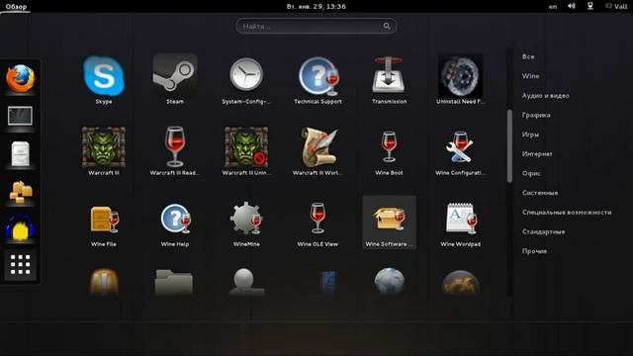This screenshot has width=633, height=356.
Task: Select Стандартные category
Action: (x=543, y=231)
